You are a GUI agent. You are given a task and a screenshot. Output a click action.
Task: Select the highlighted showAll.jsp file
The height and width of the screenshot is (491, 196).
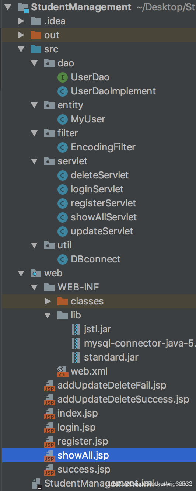coord(99,455)
